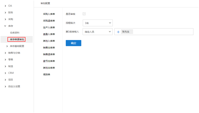This screenshot has width=199, height=113.
Task: Select the 盘亏出库单 document type
Action: (x=49, y=61)
